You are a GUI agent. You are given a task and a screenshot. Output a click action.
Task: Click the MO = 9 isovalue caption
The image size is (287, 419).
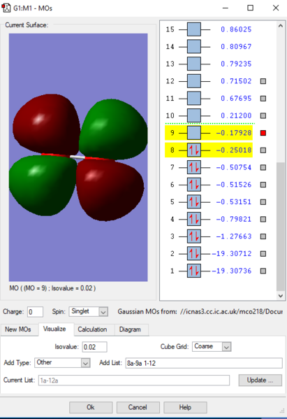tap(52, 288)
